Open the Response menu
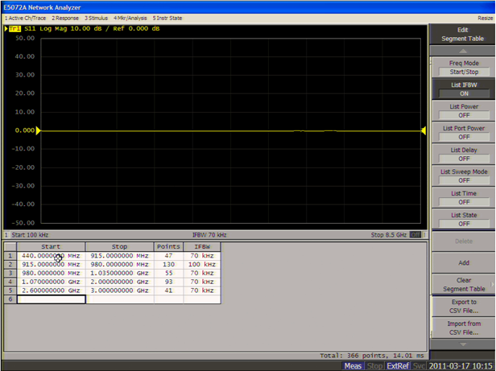496x371 pixels. point(65,18)
